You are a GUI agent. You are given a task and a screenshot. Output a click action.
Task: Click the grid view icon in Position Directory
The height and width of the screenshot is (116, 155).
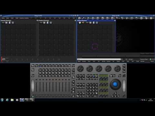pyautogui.click(x=44, y=23)
